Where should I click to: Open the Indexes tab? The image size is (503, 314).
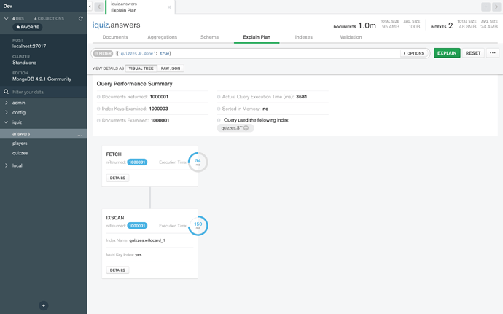point(304,36)
